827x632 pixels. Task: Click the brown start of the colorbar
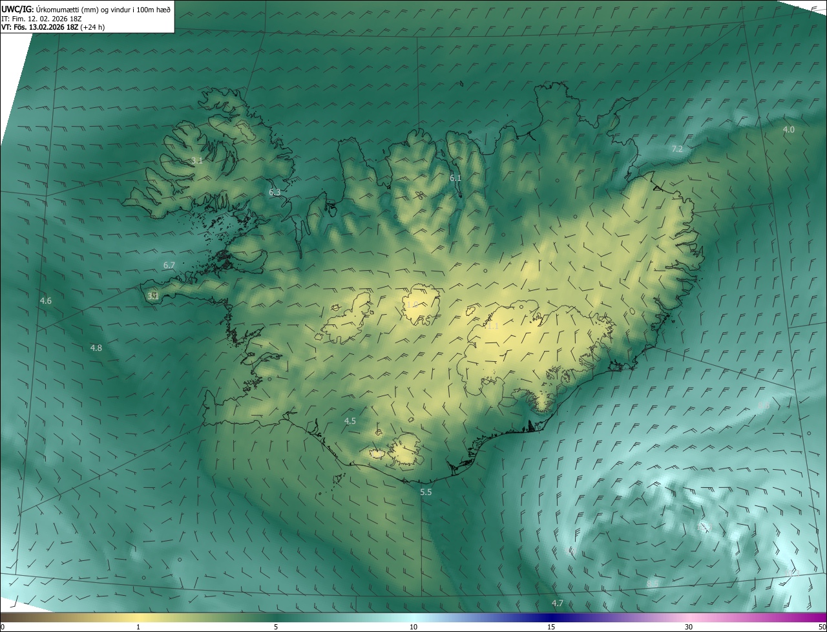point(13,617)
